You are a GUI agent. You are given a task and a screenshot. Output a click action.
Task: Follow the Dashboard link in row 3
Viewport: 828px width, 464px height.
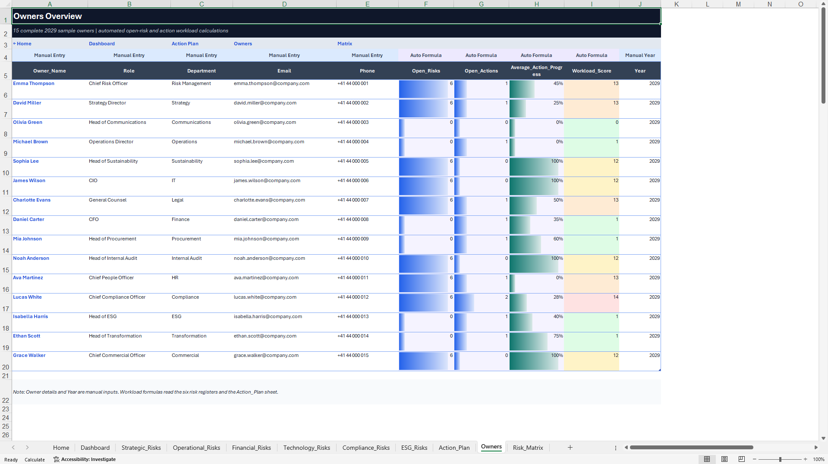point(102,44)
